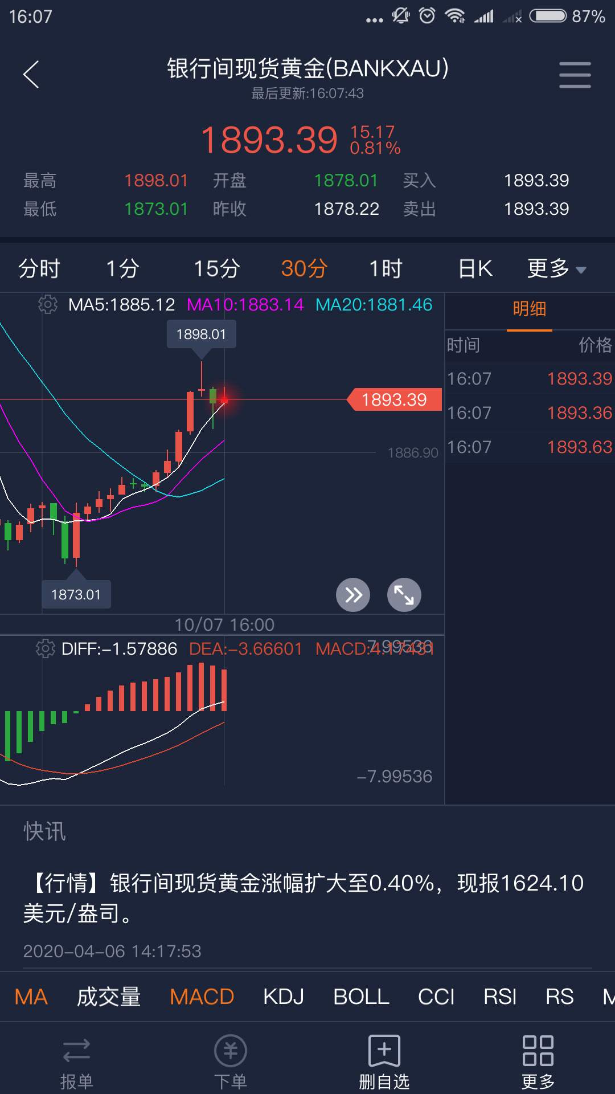Image resolution: width=615 pixels, height=1094 pixels.
Task: Select the 15分 timeframe
Action: (216, 268)
